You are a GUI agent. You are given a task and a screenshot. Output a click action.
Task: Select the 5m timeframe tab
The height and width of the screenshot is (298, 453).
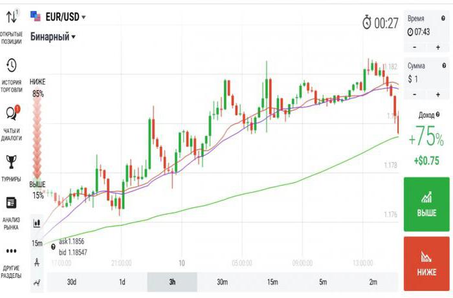coord(323,282)
